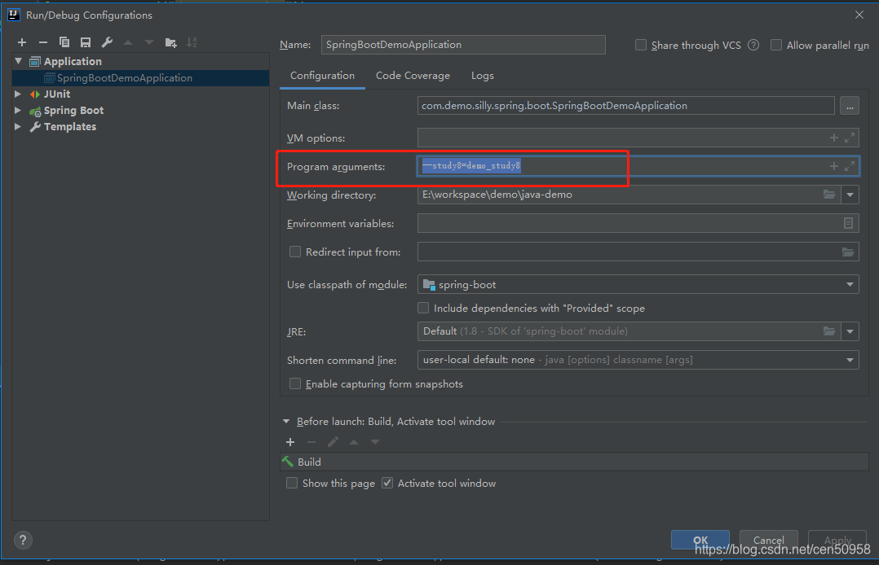The width and height of the screenshot is (879, 565).
Task: Open the Shorten command line dropdown
Action: 850,360
